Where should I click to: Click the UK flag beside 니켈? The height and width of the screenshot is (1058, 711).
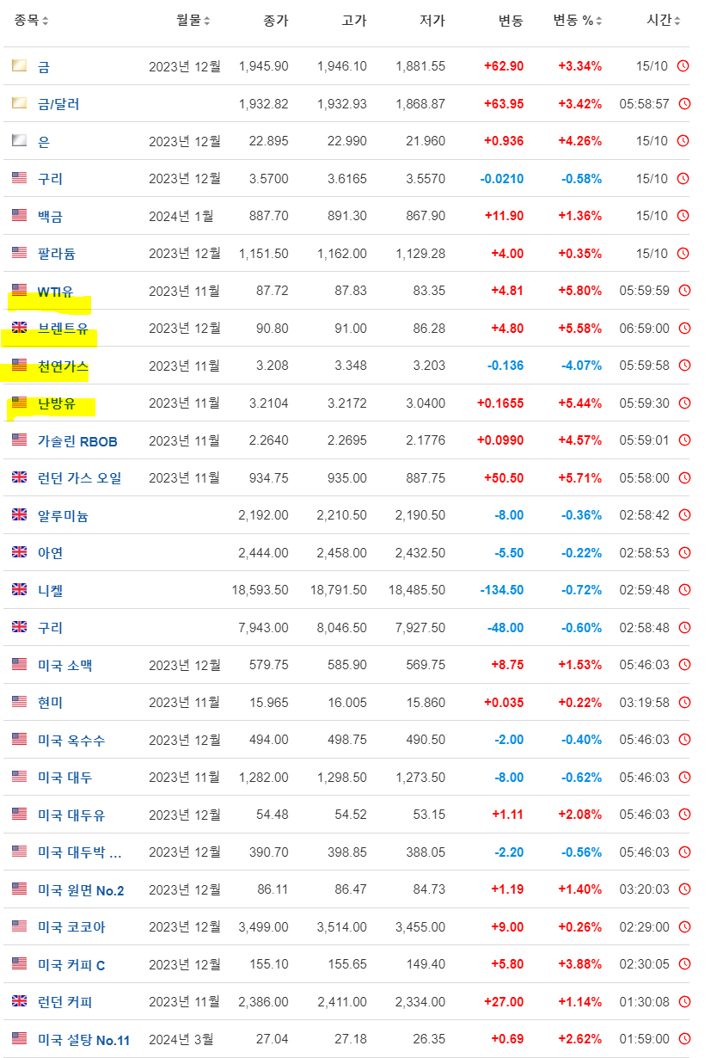19,590
